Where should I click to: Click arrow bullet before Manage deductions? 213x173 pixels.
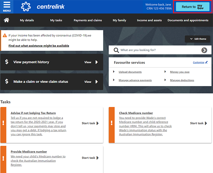(165, 80)
